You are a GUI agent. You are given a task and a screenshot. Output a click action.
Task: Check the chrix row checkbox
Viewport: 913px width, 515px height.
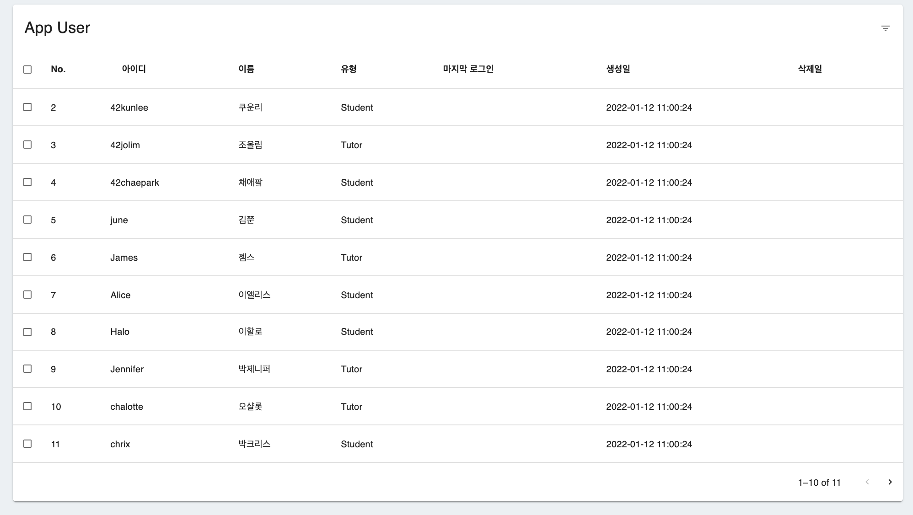27,444
